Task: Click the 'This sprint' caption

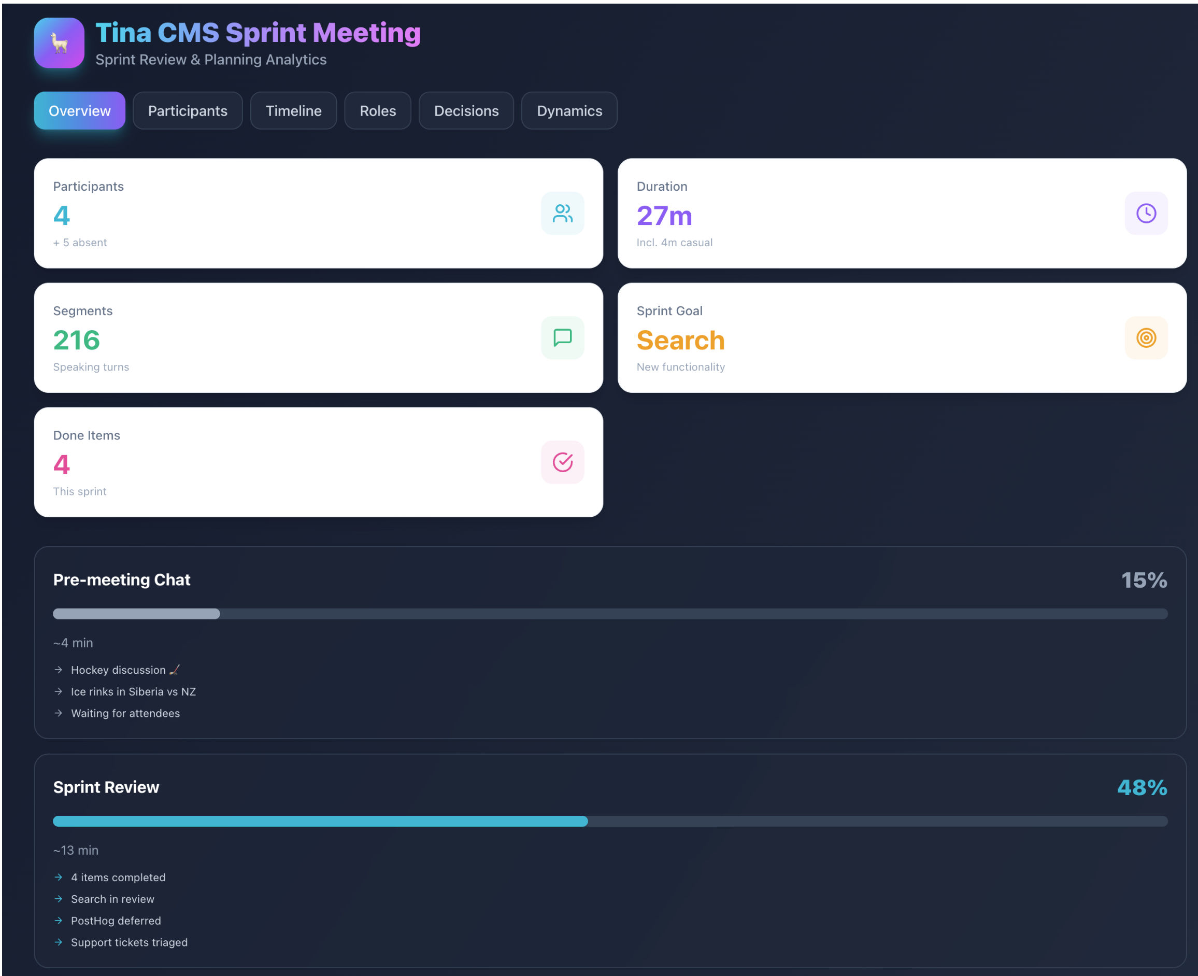Action: tap(80, 491)
